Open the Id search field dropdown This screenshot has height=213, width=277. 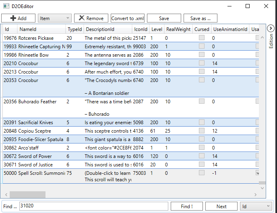[x=256, y=206]
